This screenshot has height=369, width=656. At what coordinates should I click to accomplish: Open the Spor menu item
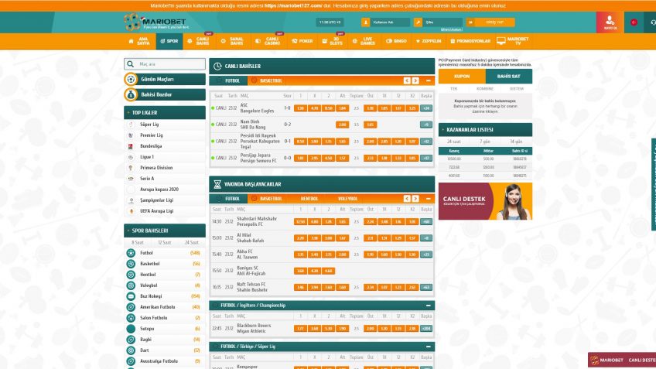pos(169,41)
